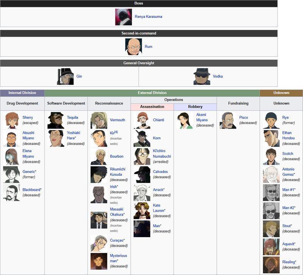The height and width of the screenshot is (275, 303).
Task: Click Curaçao's portrait thumbnail
Action: (99, 243)
